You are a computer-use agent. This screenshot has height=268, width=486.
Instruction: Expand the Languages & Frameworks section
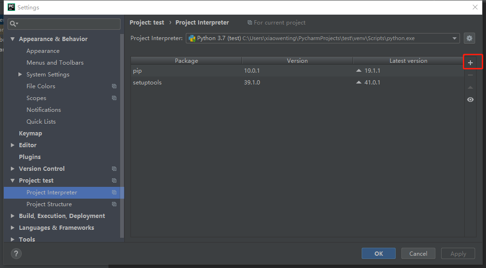(13, 227)
